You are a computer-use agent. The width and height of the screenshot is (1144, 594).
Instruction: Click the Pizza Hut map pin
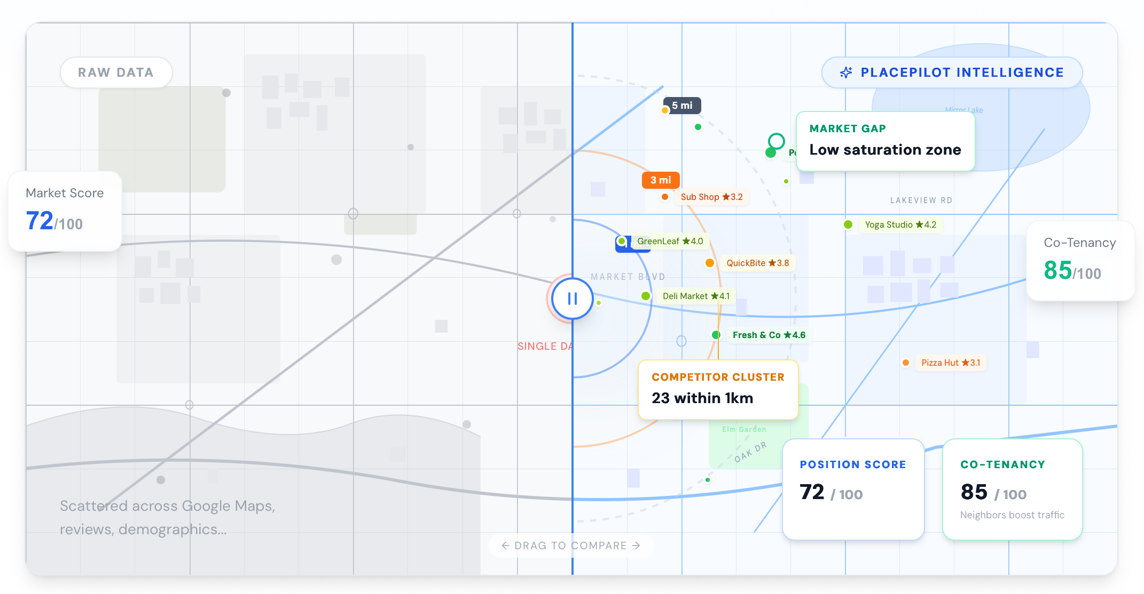tap(906, 363)
